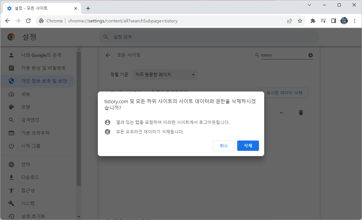Screen dimensions: 362x220
Task: Click the browser Forward arrow button
Action: click(18, 21)
